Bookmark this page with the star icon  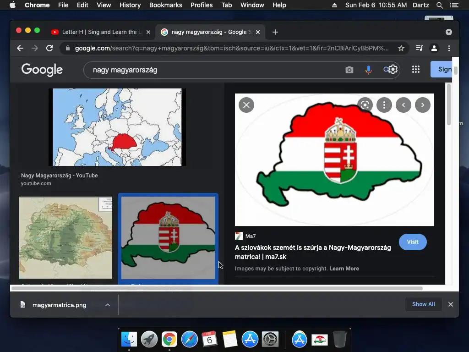click(x=401, y=48)
